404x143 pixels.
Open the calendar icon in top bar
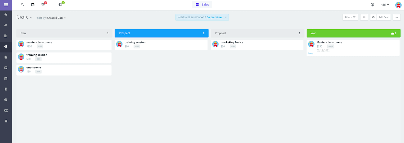(x=33, y=5)
